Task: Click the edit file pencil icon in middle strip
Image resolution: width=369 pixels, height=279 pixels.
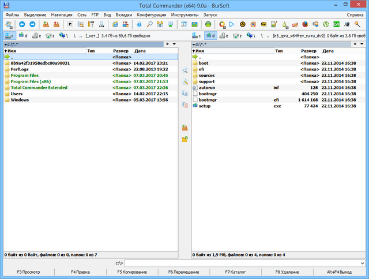Action: click(x=184, y=82)
